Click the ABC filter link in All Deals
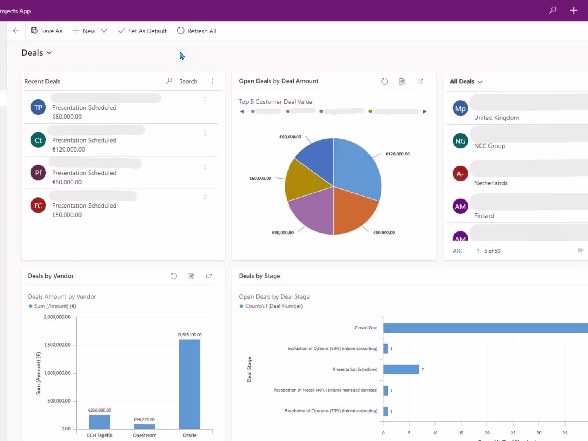This screenshot has width=588, height=441. pos(458,251)
